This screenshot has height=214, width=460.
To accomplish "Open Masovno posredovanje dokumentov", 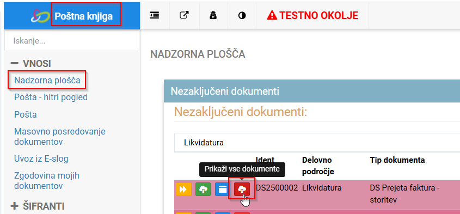I will tap(60, 137).
